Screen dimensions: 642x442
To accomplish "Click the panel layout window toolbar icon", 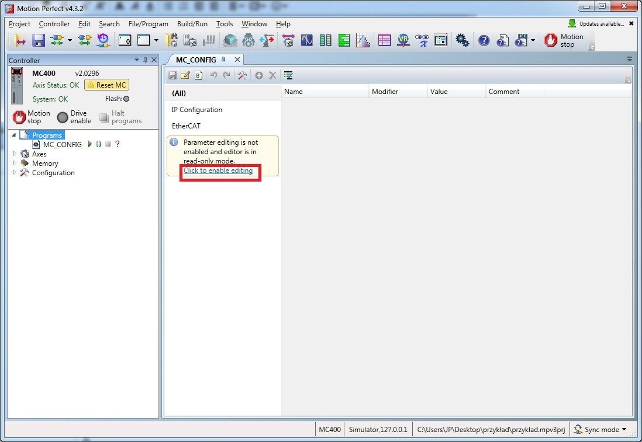I will (x=441, y=40).
